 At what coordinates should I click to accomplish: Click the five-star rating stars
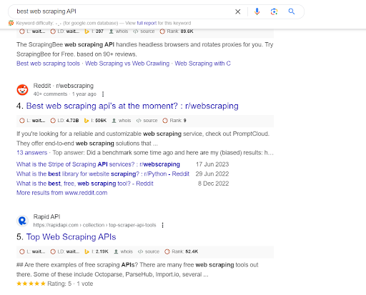tap(31, 284)
